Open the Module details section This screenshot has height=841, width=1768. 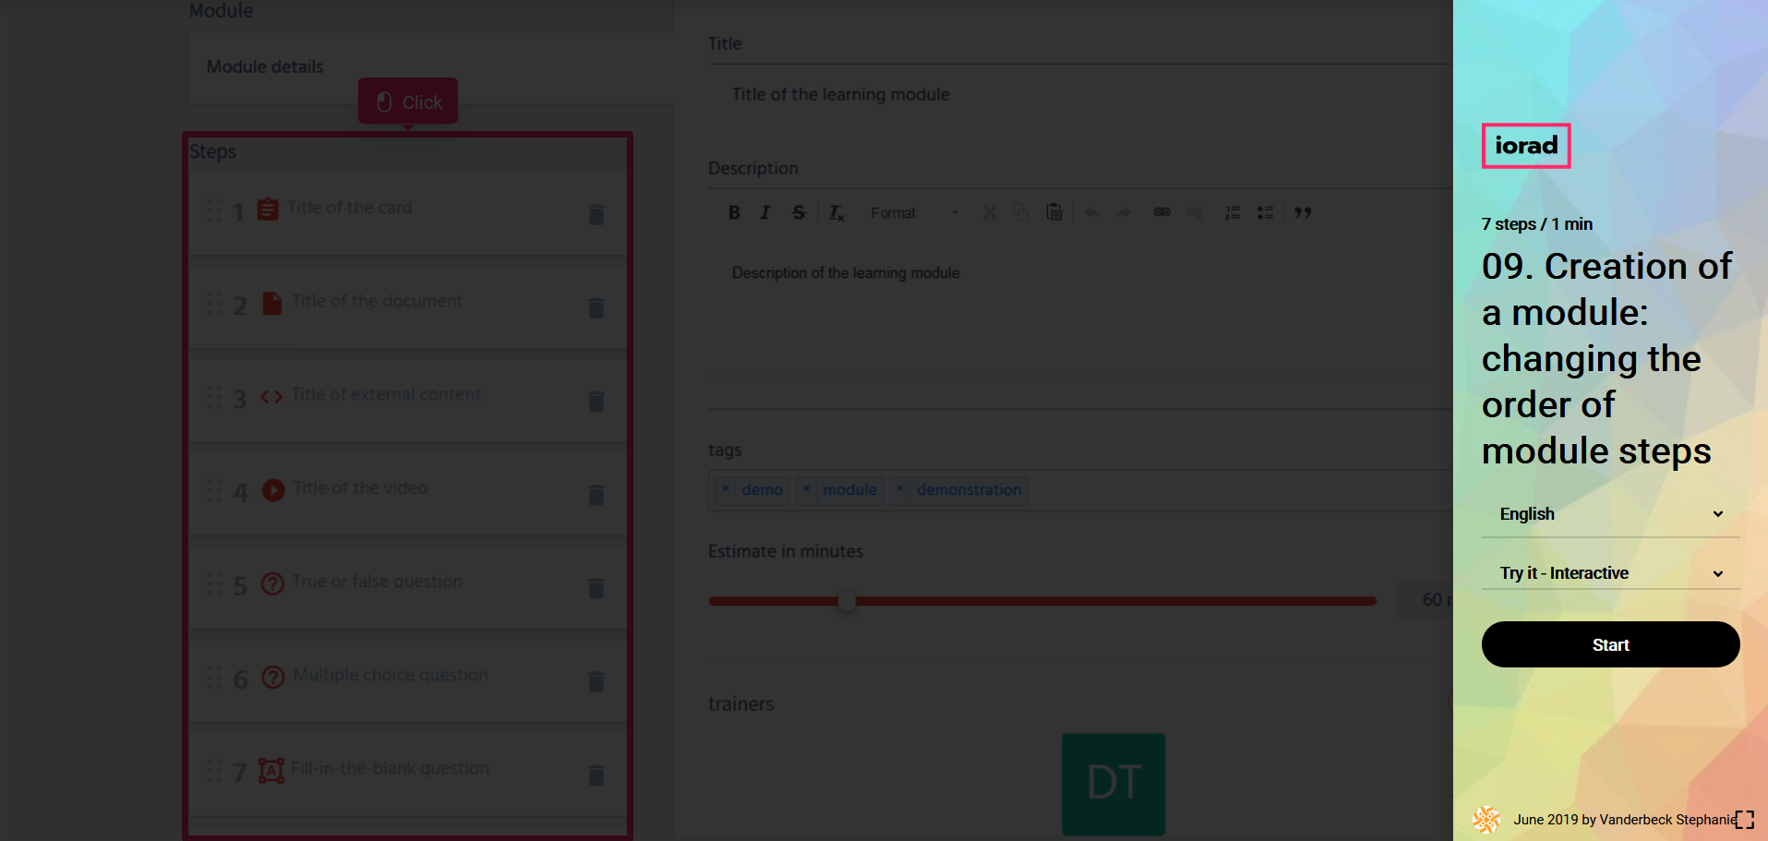click(265, 66)
